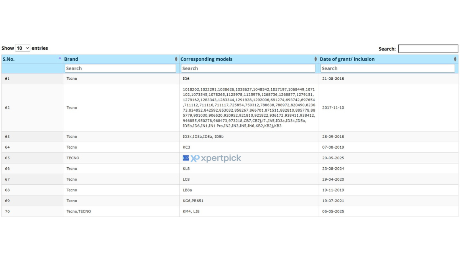Select serial number 65 cell
The height and width of the screenshot is (261, 460).
[32, 158]
